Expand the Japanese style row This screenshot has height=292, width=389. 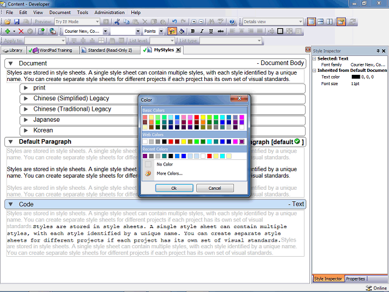(x=26, y=120)
